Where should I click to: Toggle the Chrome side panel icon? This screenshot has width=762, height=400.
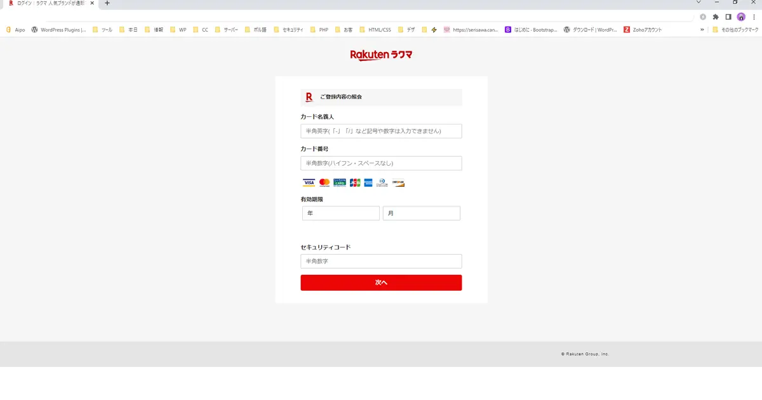[728, 17]
